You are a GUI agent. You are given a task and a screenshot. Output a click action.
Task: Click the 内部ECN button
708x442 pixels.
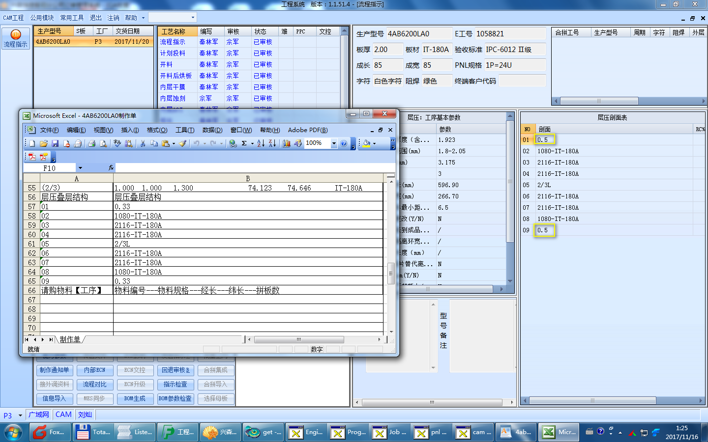pyautogui.click(x=95, y=370)
